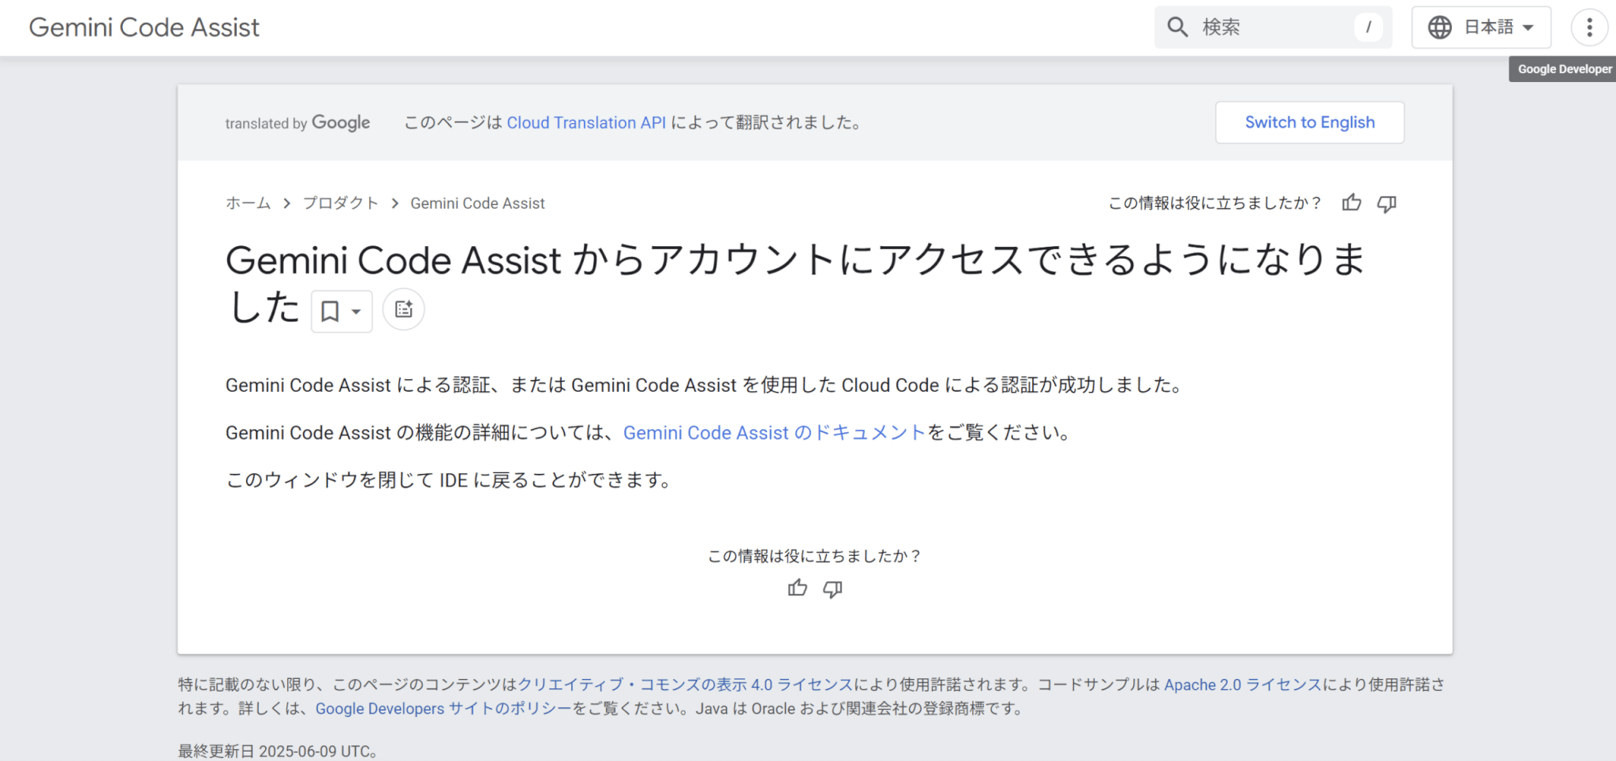
Task: Click the thumbs-down icon near breadcrumb
Action: (1386, 203)
